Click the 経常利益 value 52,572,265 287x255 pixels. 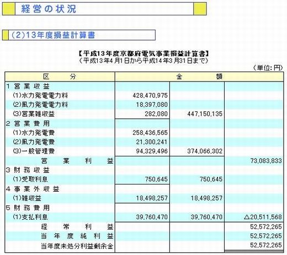(266, 227)
